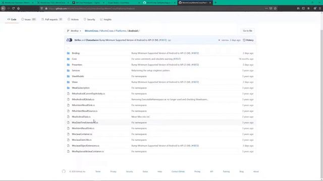Reload the page with refresh icon
The width and height of the screenshot is (323, 181).
(x=14, y=9)
